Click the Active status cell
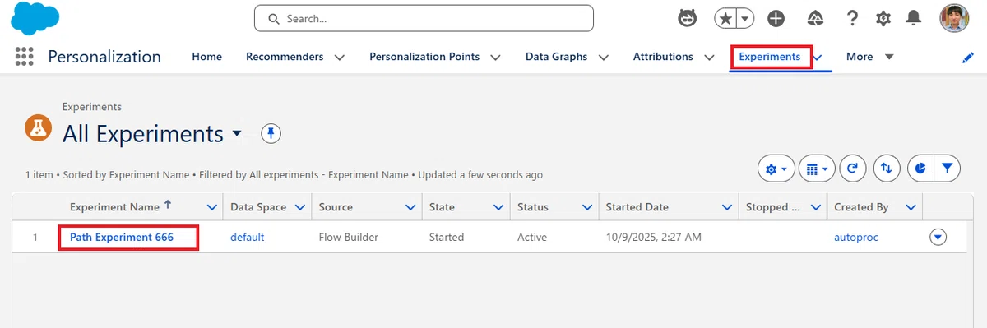Image resolution: width=987 pixels, height=328 pixels. pos(532,237)
